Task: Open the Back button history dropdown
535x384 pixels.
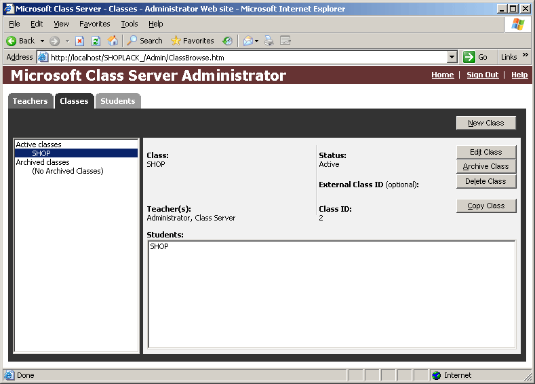Action: coord(42,41)
